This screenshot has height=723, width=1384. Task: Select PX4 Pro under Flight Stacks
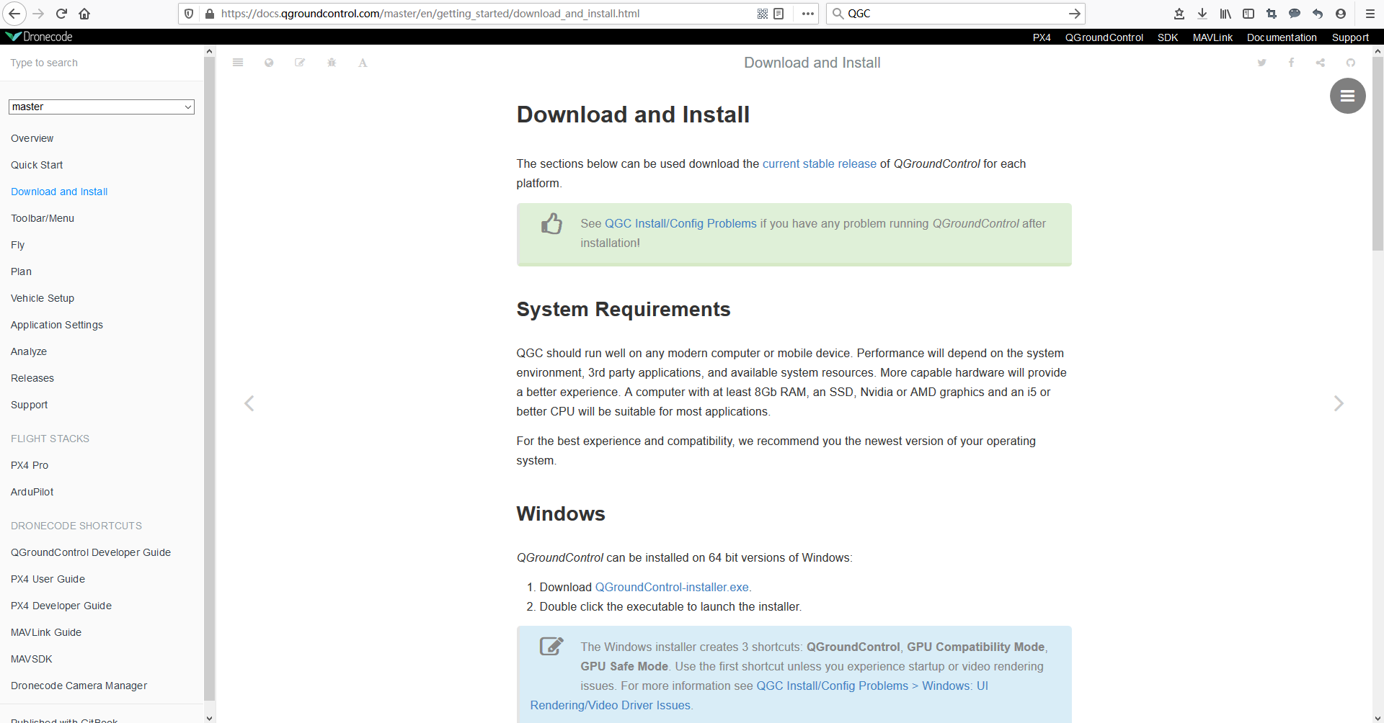click(30, 465)
